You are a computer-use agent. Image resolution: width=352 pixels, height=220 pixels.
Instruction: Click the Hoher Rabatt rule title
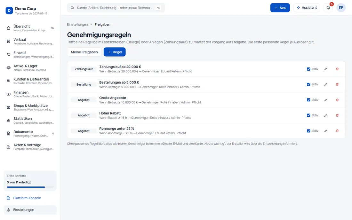coord(110,113)
